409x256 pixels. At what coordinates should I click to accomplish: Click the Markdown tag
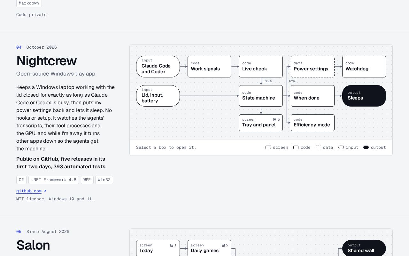[29, 3]
